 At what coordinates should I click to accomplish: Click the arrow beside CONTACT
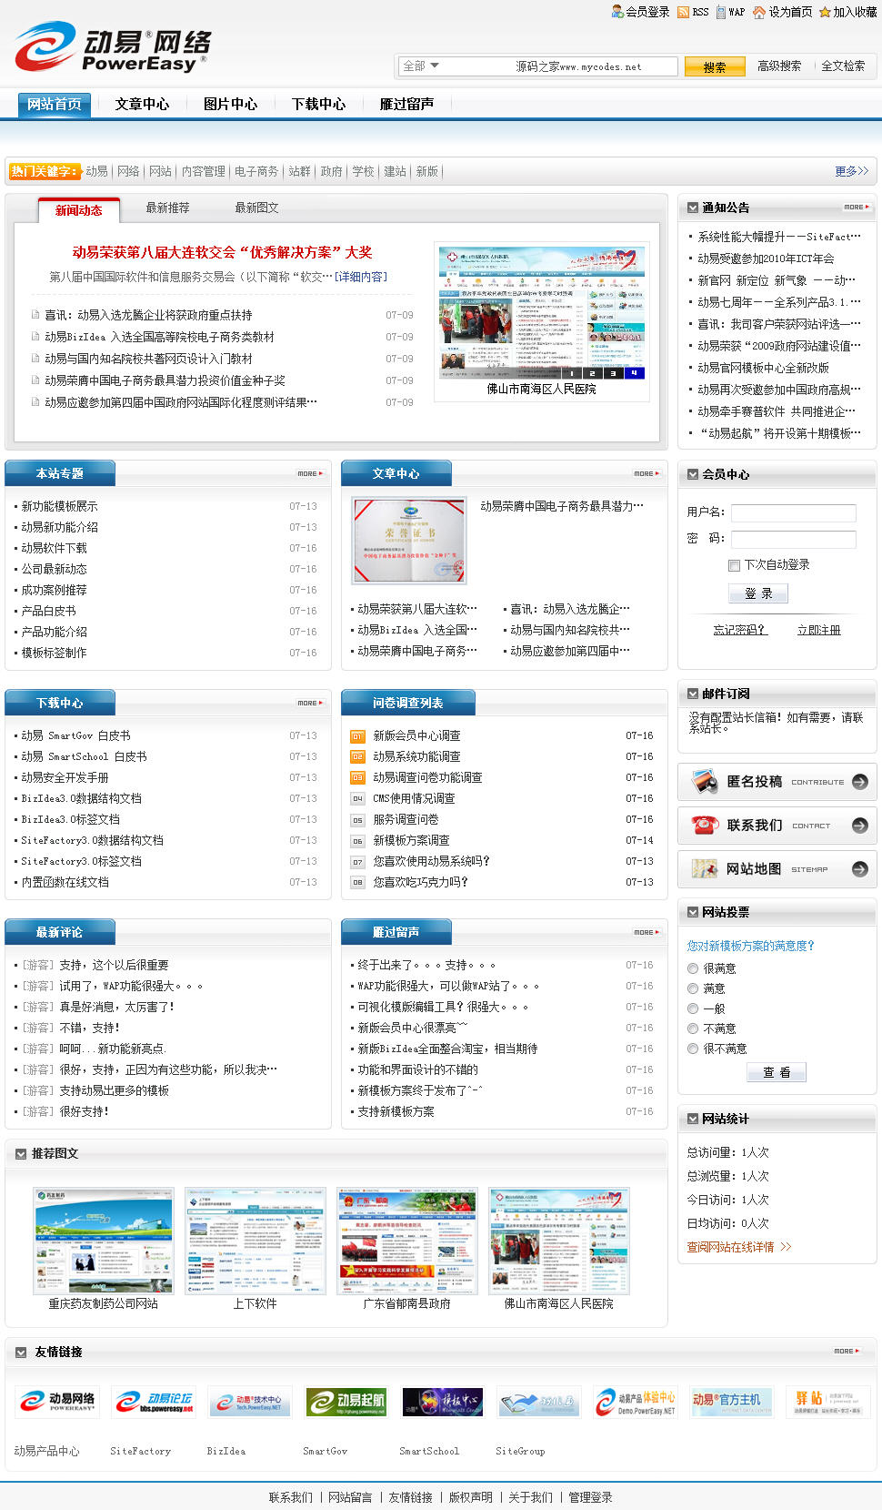click(x=859, y=826)
